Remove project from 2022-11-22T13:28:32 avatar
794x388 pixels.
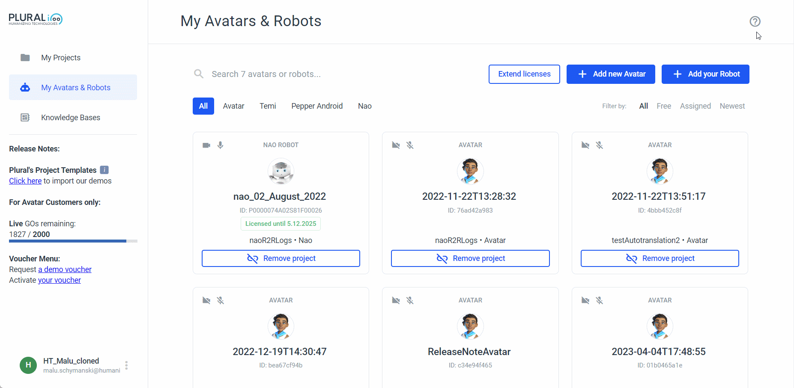pyautogui.click(x=470, y=258)
